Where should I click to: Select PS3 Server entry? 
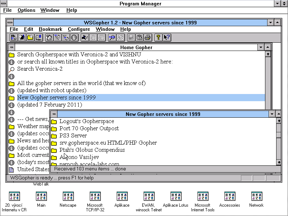pos(73,135)
